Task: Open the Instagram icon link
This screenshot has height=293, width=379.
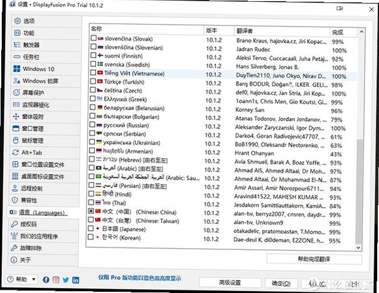Action: click(x=56, y=280)
